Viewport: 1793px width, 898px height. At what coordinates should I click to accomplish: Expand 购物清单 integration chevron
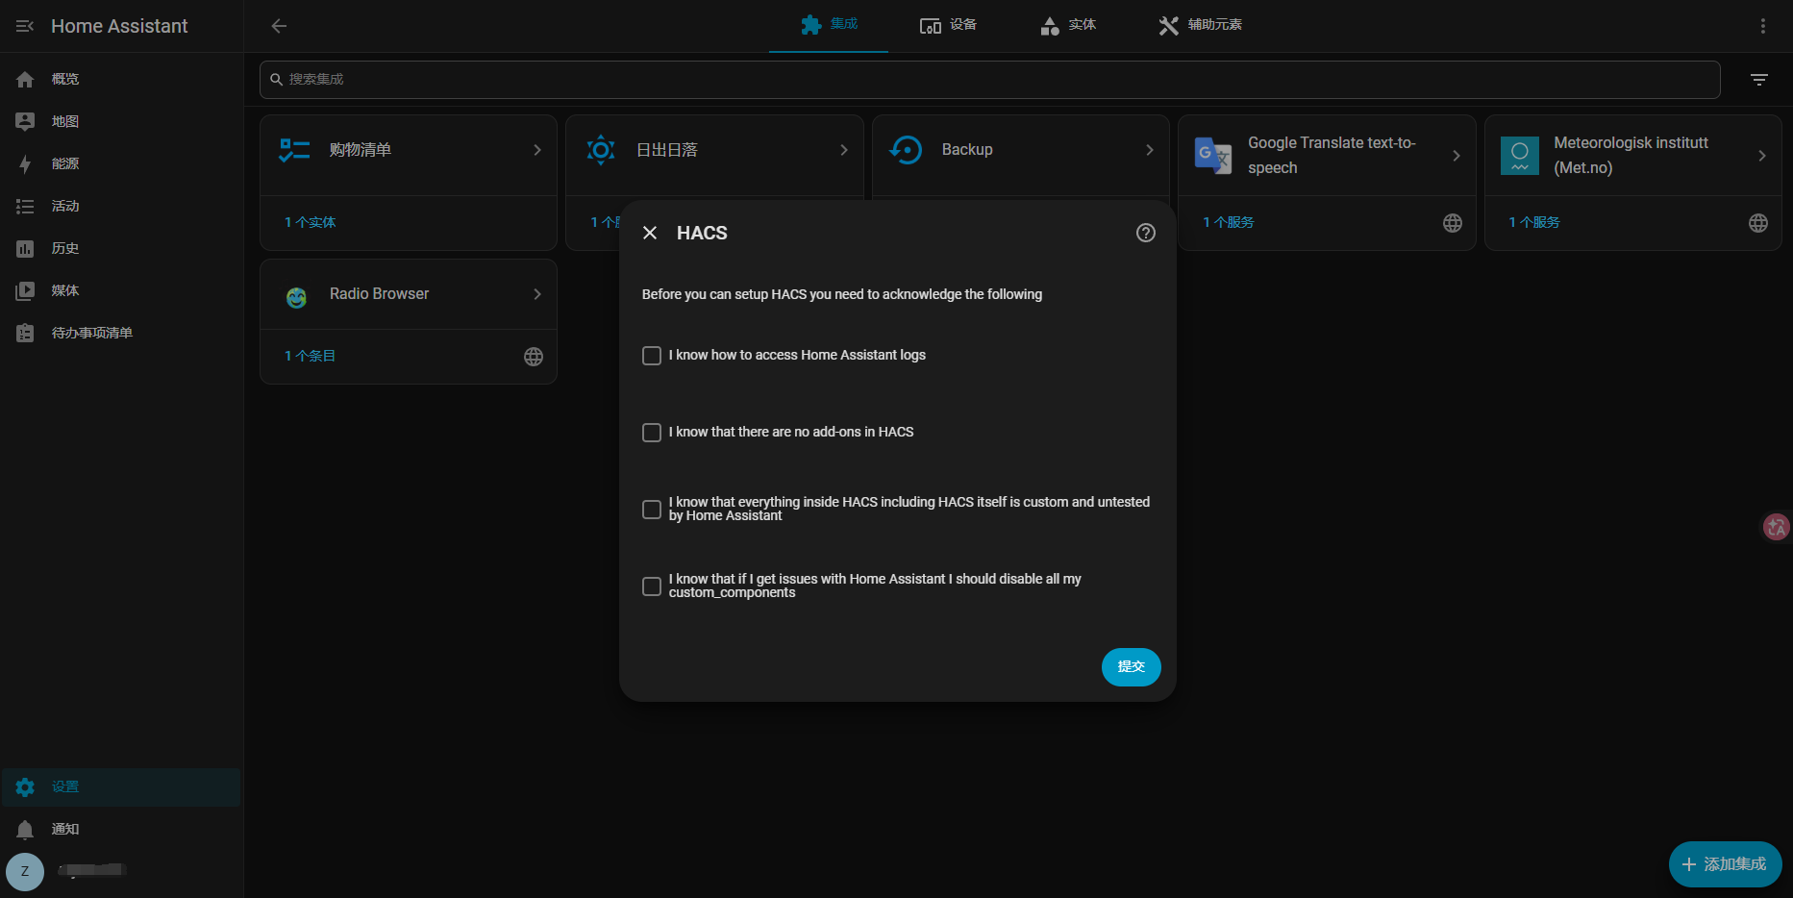click(537, 150)
